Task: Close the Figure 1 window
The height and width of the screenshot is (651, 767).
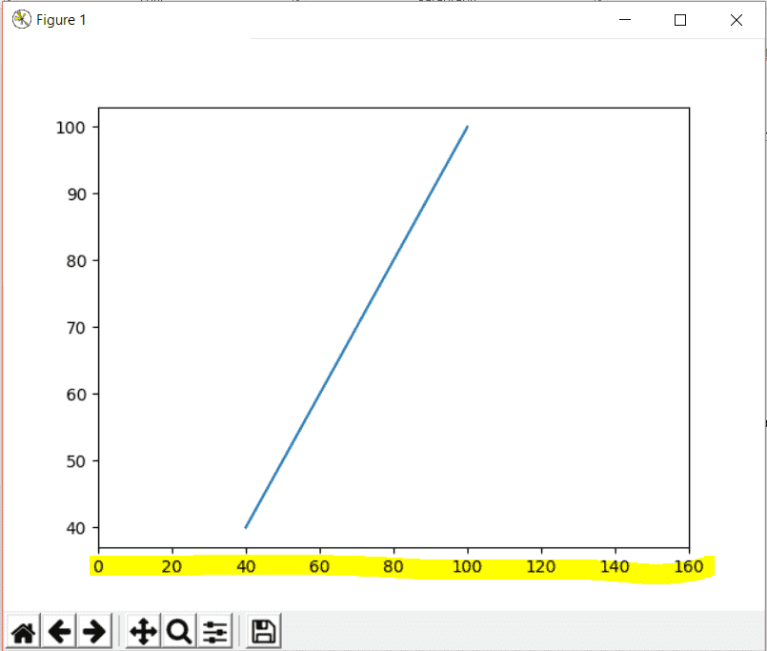Action: coord(737,20)
